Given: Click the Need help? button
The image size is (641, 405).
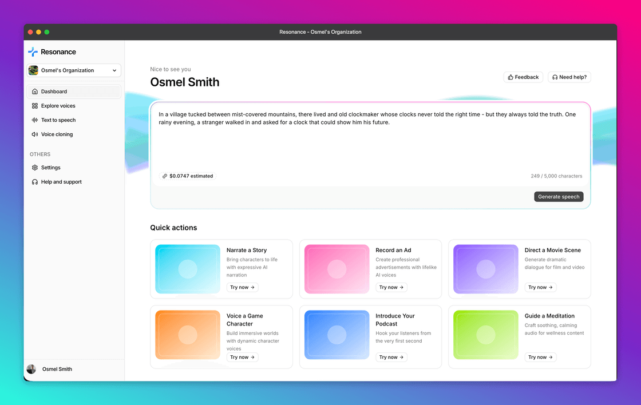Looking at the screenshot, I should tap(569, 77).
